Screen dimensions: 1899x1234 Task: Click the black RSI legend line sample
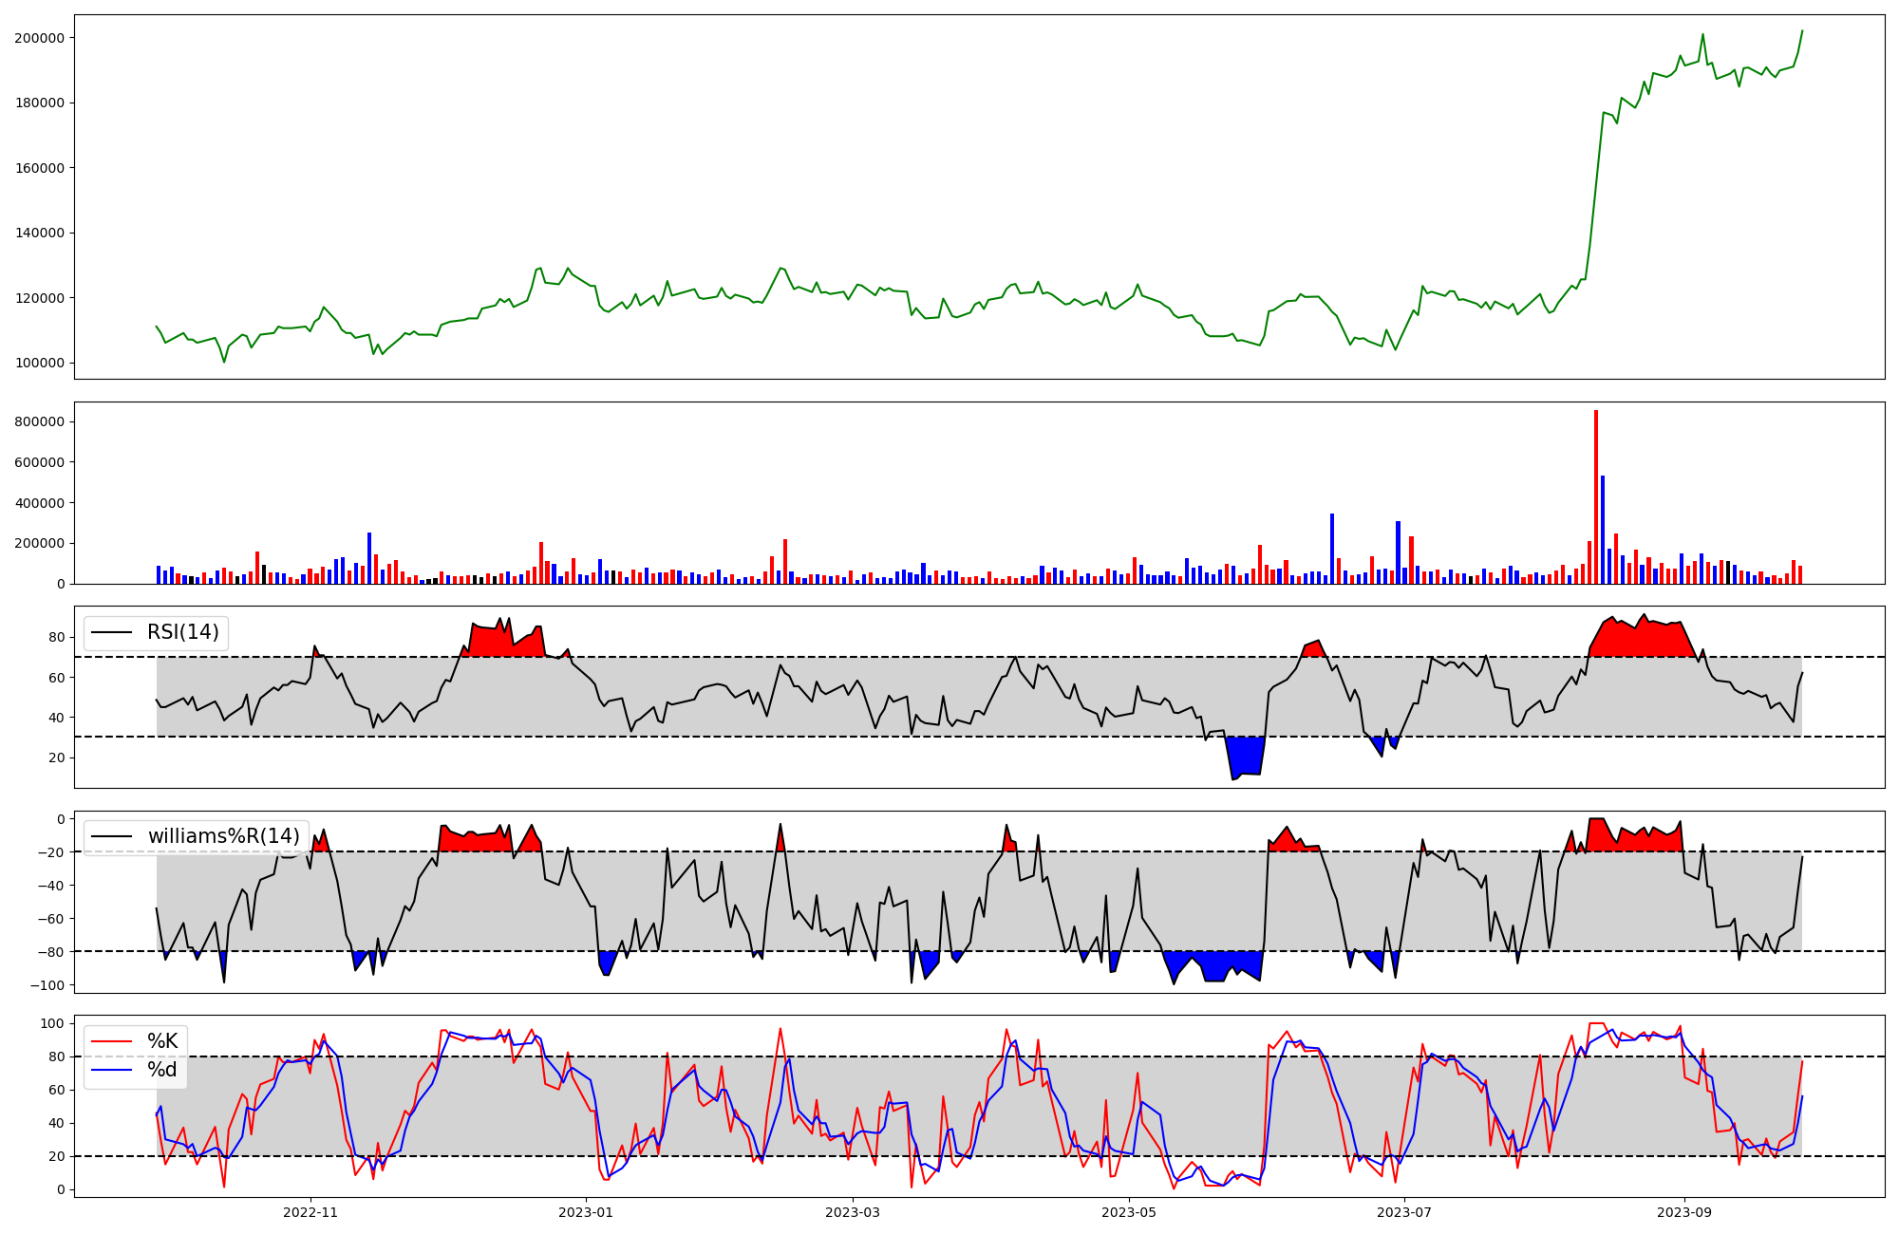point(111,632)
